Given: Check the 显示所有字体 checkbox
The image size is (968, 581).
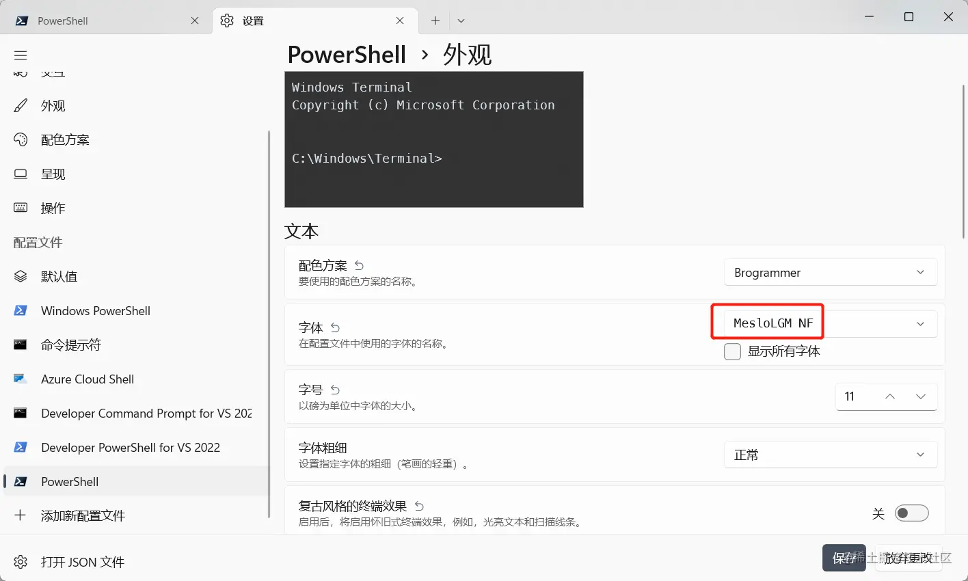Looking at the screenshot, I should tap(732, 351).
